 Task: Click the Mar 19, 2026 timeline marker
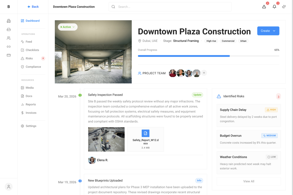[x=80, y=181]
